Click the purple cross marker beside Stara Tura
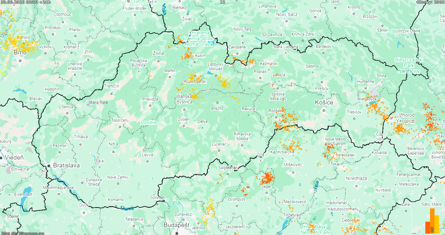Screen dimensions: 445x235 tap(88, 104)
